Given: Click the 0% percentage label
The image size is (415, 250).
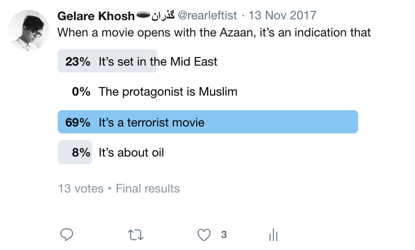Looking at the screenshot, I should [81, 92].
